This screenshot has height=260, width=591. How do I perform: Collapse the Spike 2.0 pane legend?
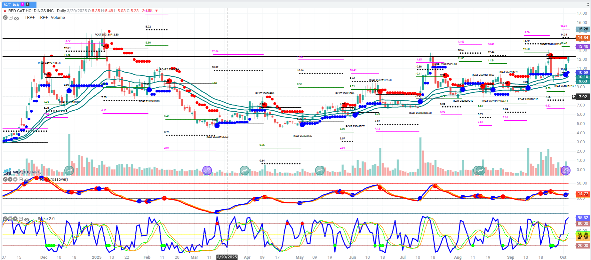tap(21, 219)
